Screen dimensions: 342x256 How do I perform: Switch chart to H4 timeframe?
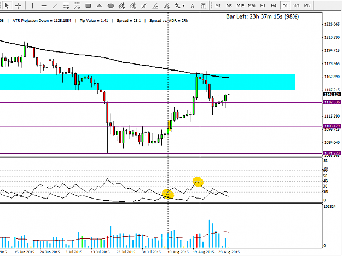pos(274,5)
